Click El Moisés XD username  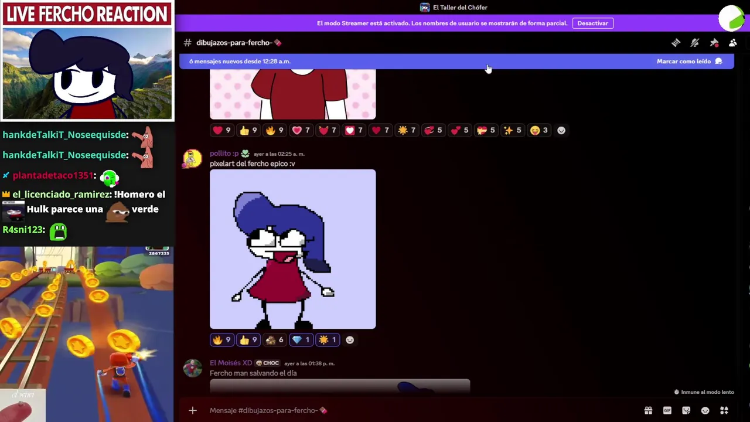(231, 363)
